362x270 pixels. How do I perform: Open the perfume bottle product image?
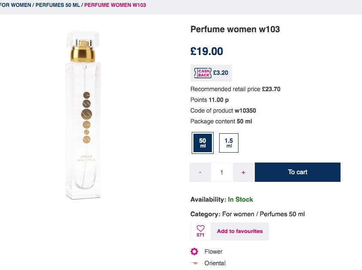click(84, 116)
